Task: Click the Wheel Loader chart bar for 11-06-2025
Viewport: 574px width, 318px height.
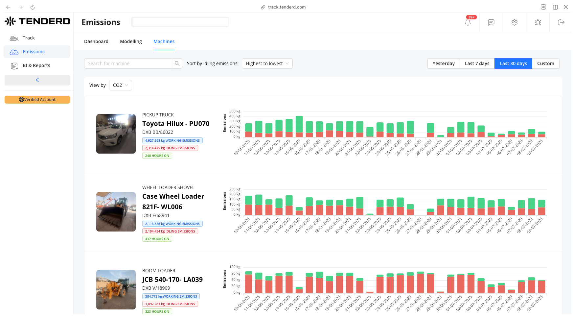Action: (x=259, y=205)
